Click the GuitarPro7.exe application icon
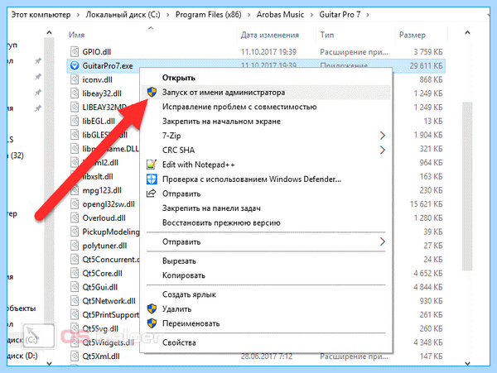Screen dimensions: 497x373 point(75,65)
